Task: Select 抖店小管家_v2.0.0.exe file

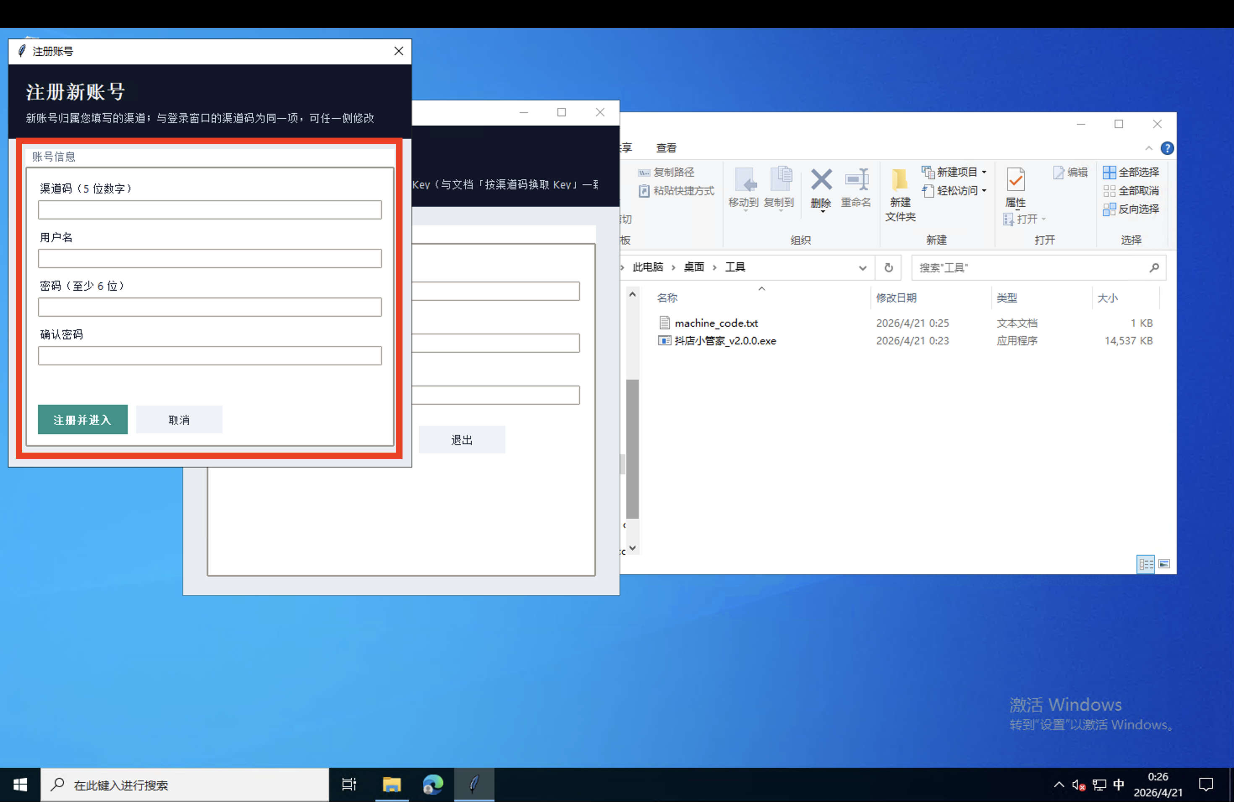Action: (725, 341)
